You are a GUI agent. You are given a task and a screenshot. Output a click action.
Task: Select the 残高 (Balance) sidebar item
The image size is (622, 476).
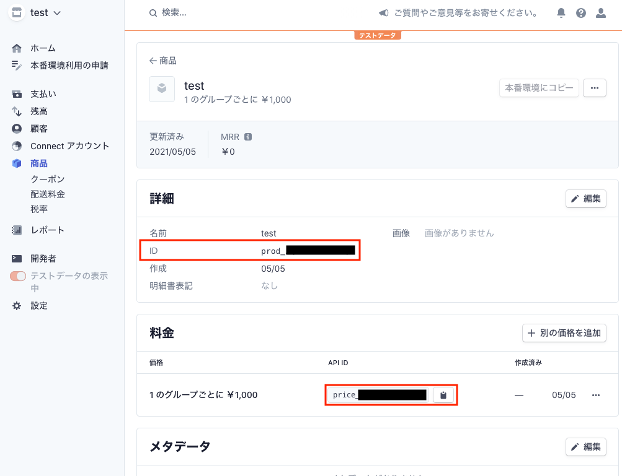coord(40,111)
